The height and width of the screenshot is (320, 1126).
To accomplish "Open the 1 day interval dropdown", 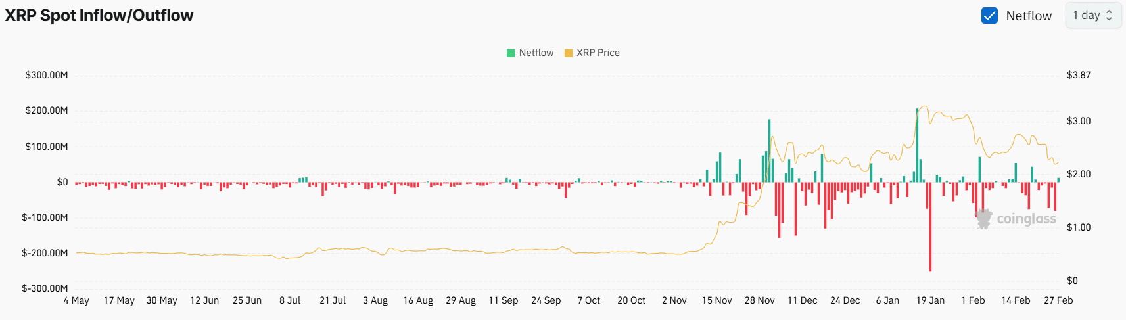I will (x=1092, y=15).
